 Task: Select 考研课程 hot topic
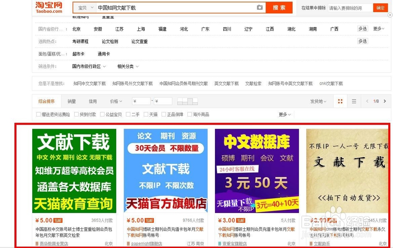coord(80,41)
